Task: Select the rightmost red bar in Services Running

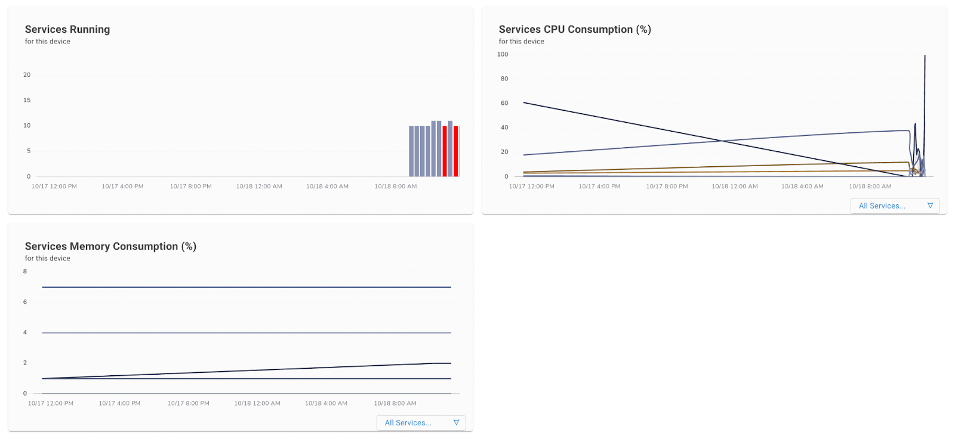Action: pyautogui.click(x=456, y=151)
